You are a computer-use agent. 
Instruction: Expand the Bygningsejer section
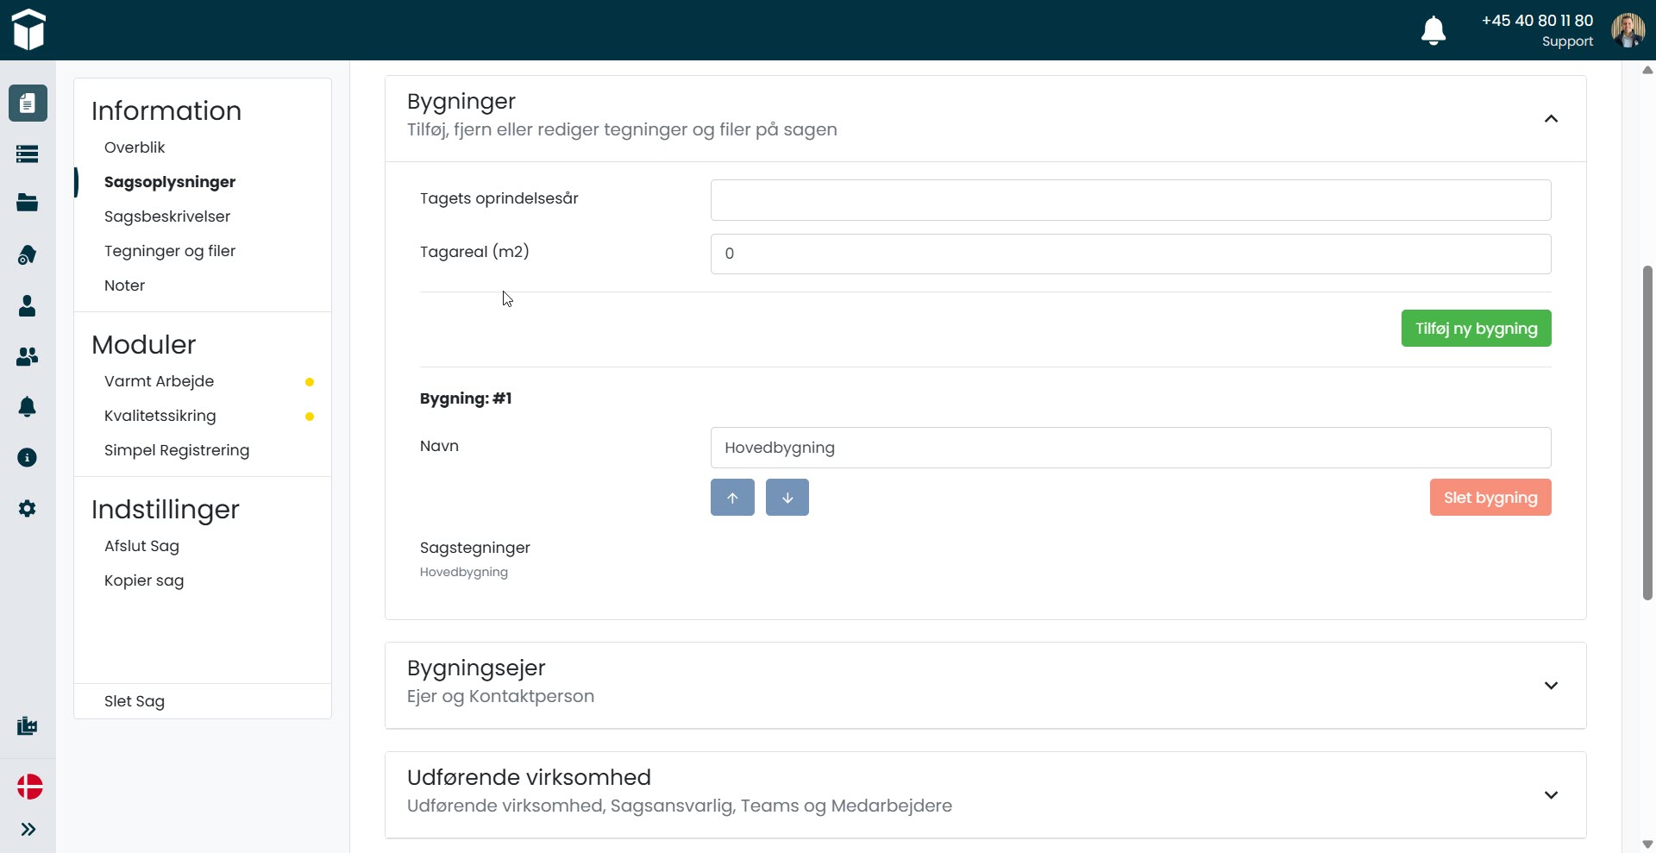point(1551,686)
